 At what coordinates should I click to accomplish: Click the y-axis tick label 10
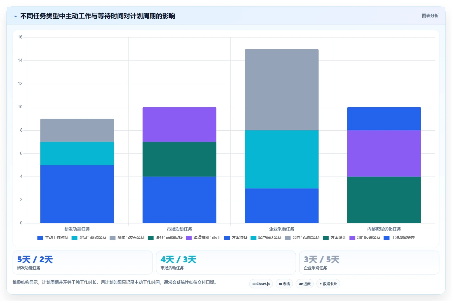(20, 107)
